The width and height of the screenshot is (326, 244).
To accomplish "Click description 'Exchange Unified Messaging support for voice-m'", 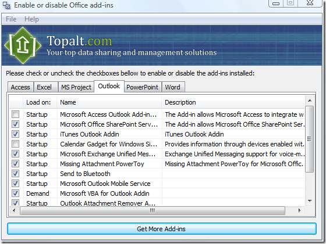I will click(x=235, y=154).
